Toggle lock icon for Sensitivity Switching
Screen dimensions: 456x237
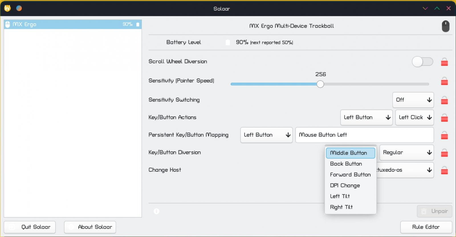[x=444, y=100]
